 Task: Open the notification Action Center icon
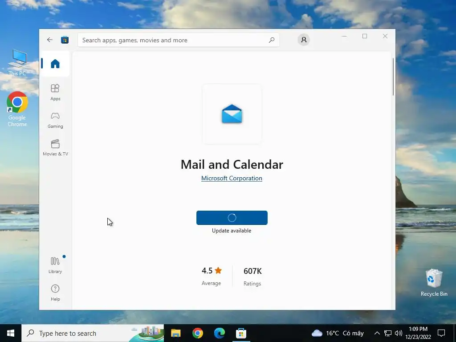coord(441,333)
